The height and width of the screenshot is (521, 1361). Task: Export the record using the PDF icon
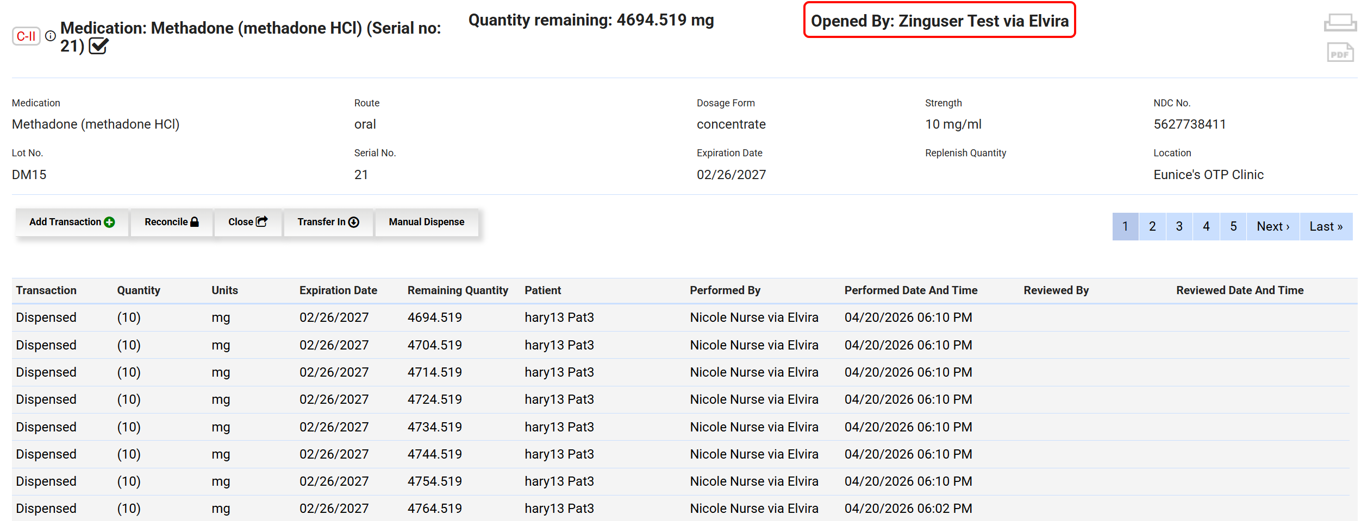(x=1340, y=53)
